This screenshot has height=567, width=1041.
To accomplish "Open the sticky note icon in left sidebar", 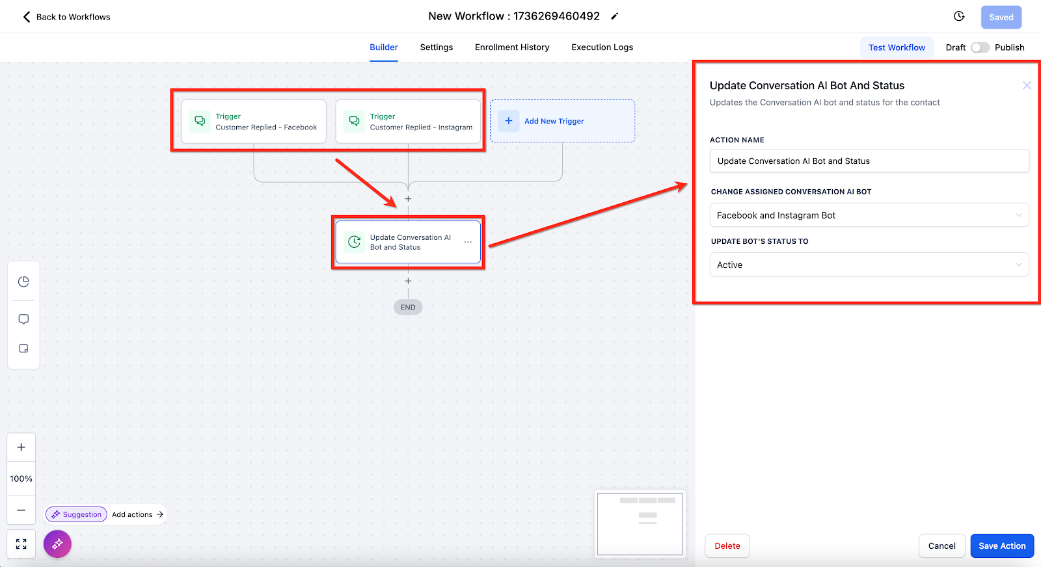I will click(23, 349).
